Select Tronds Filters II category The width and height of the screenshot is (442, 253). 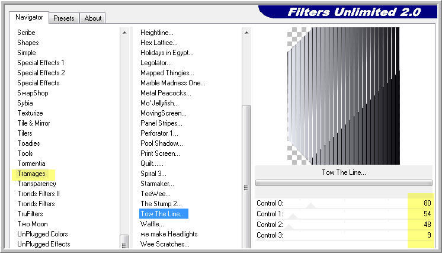pyautogui.click(x=39, y=194)
